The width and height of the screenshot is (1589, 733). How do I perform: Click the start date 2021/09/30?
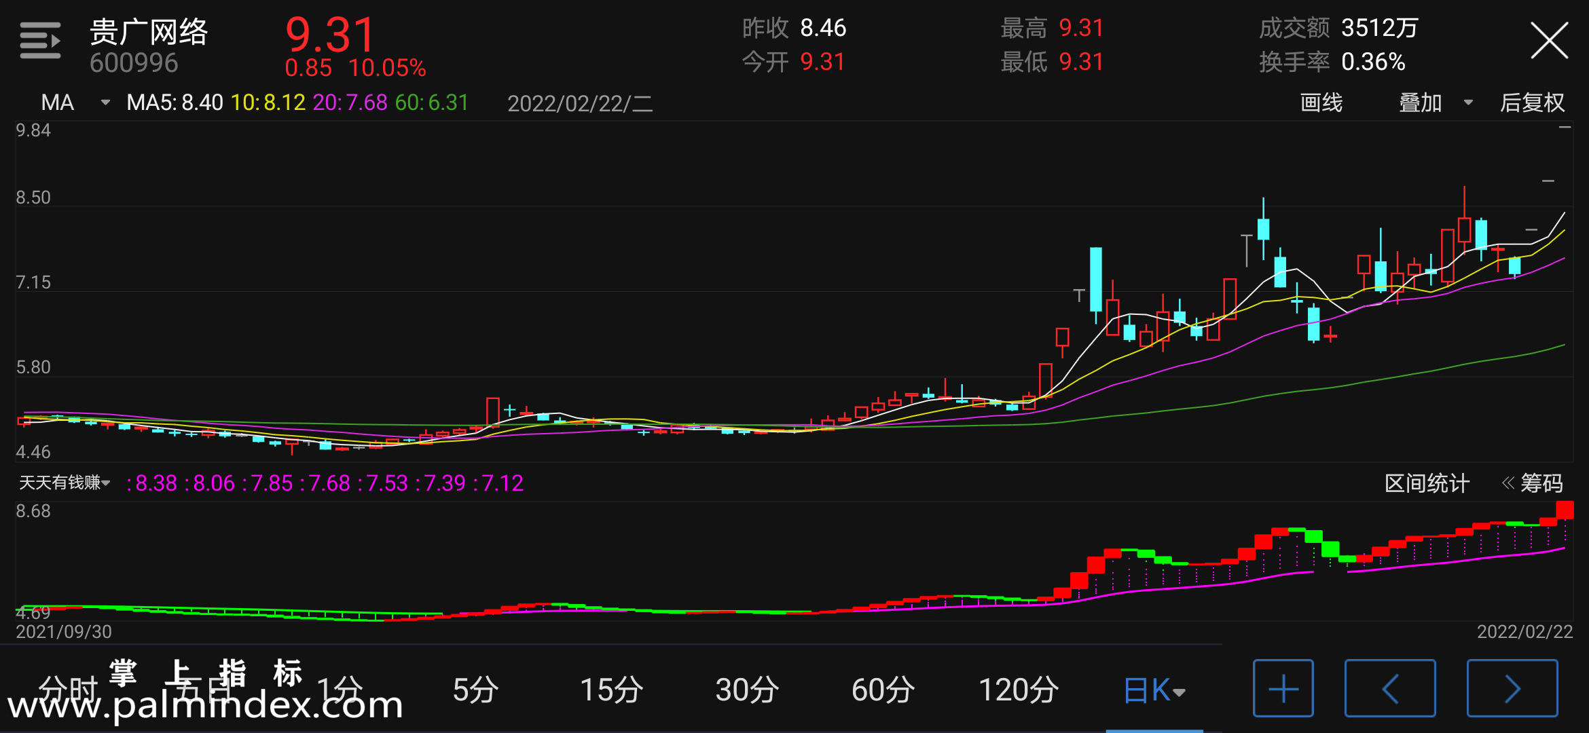pyautogui.click(x=64, y=632)
